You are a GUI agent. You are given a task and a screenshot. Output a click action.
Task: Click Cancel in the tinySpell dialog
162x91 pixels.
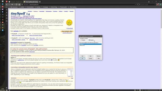tap(90, 58)
